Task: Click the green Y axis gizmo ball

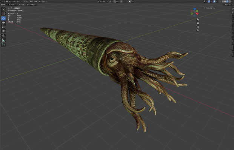Action: pos(197,11)
